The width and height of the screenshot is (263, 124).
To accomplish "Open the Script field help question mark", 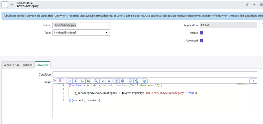I will click(54, 81).
